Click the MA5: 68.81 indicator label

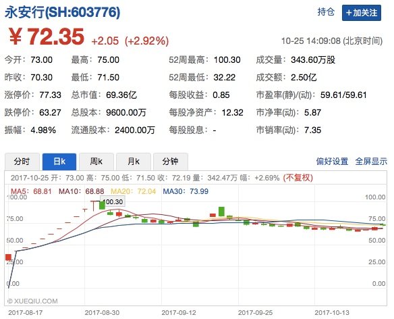coord(31,191)
